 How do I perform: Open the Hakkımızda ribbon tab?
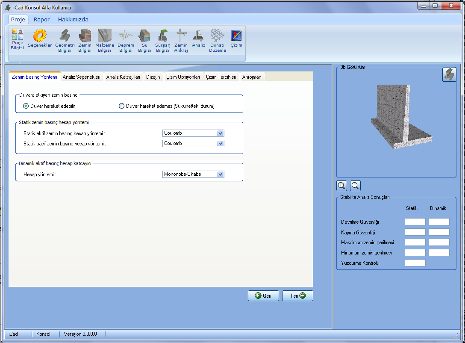click(x=73, y=20)
